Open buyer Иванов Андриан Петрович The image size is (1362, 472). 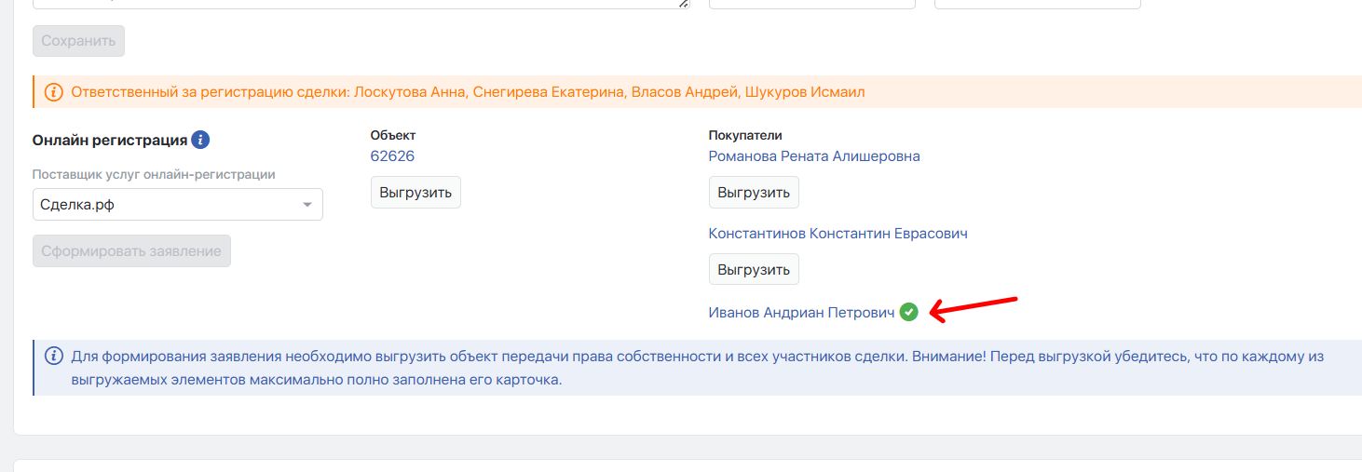pyautogui.click(x=801, y=313)
